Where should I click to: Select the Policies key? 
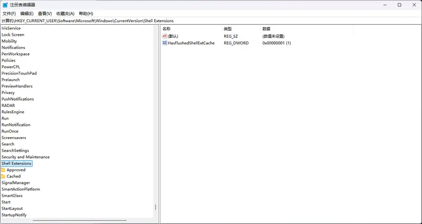pos(8,61)
